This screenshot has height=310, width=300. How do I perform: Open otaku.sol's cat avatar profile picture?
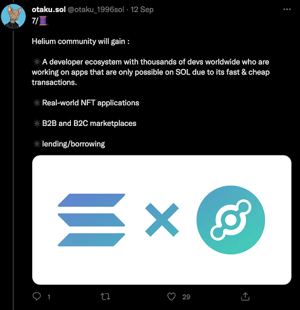(13, 16)
